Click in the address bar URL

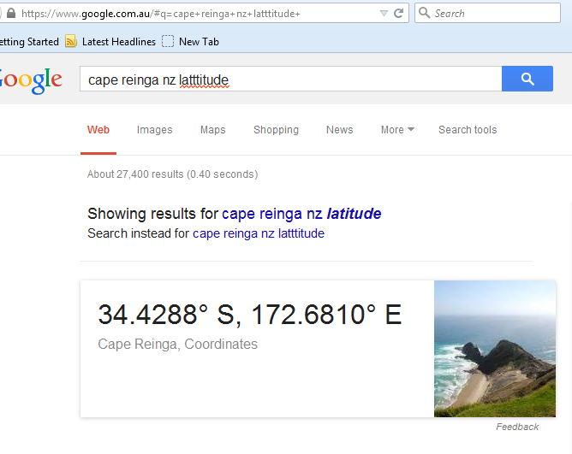(160, 14)
